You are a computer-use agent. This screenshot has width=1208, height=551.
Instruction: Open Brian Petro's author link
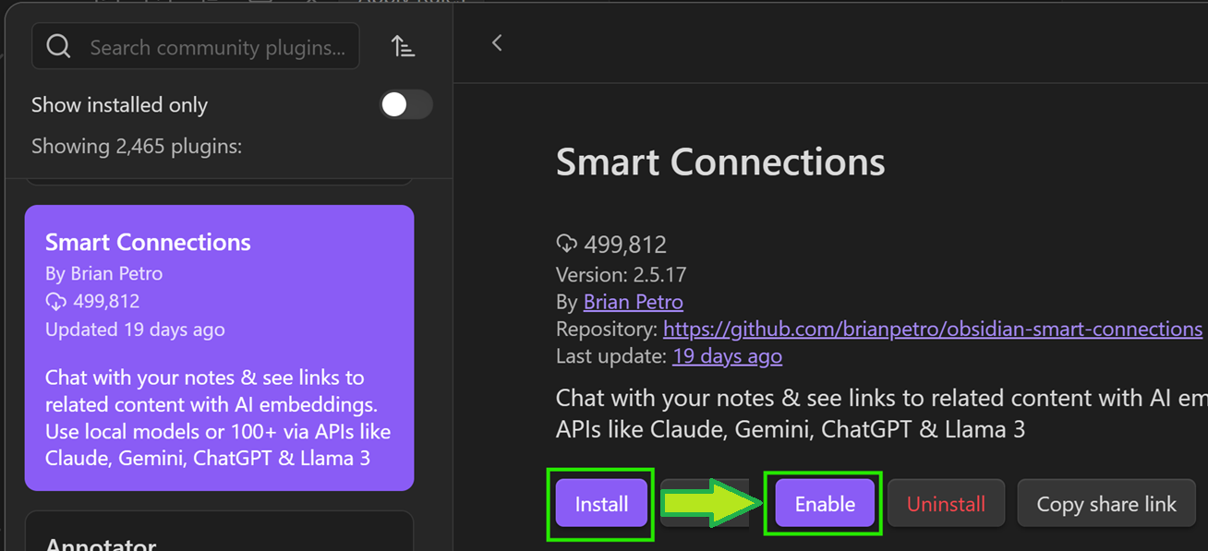click(633, 302)
